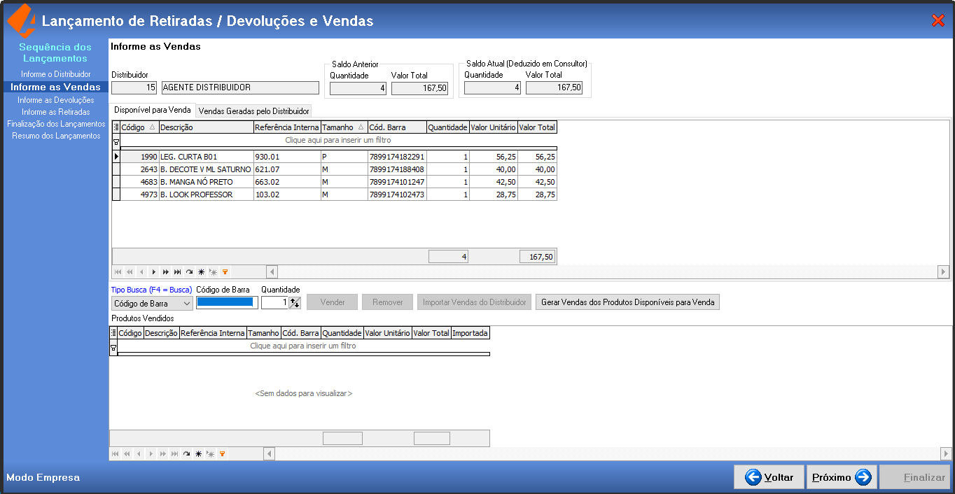This screenshot has height=494, width=955.
Task: Click previous record arrow in upper navigator
Action: pos(141,271)
